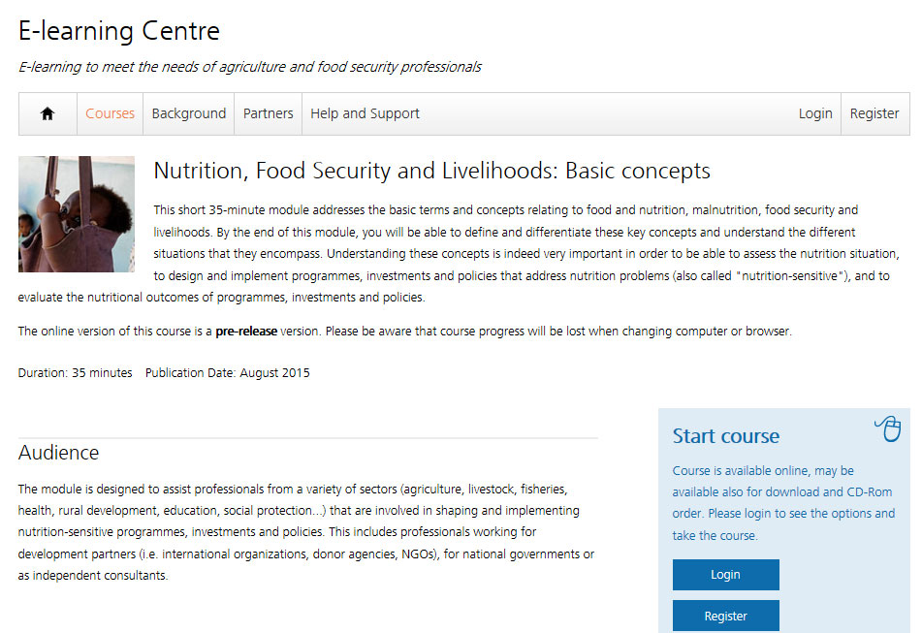
Task: Click the Start course heading
Action: [726, 436]
